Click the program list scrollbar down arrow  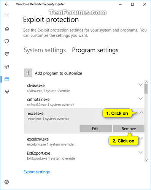146,160
